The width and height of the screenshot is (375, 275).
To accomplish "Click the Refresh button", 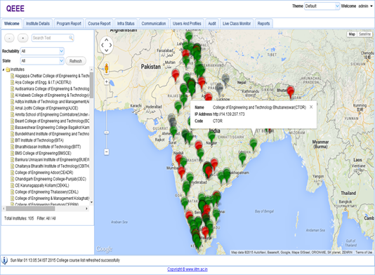I will coord(76,61).
